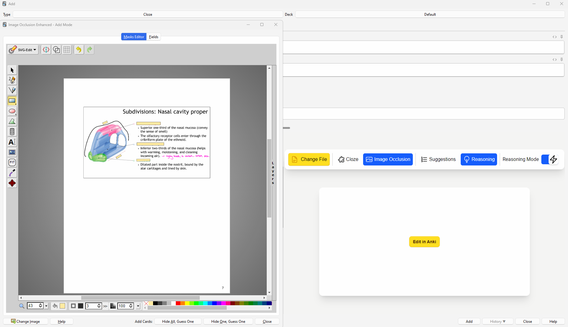Viewport: 568px width, 327px height.
Task: Toggle the Reasoning Mode switch
Action: coord(550,159)
